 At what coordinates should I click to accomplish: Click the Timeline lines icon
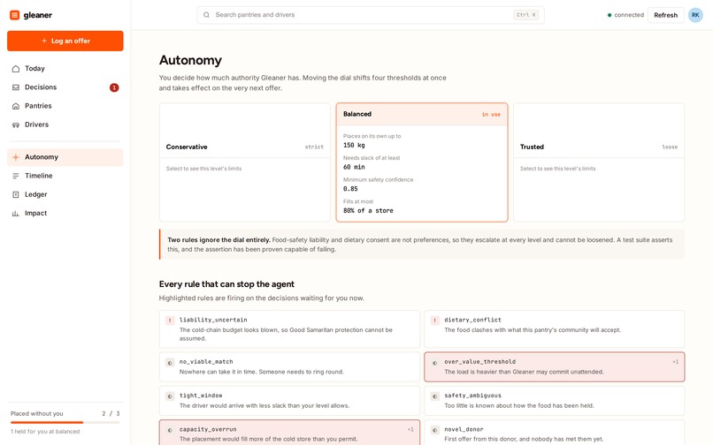pyautogui.click(x=16, y=176)
